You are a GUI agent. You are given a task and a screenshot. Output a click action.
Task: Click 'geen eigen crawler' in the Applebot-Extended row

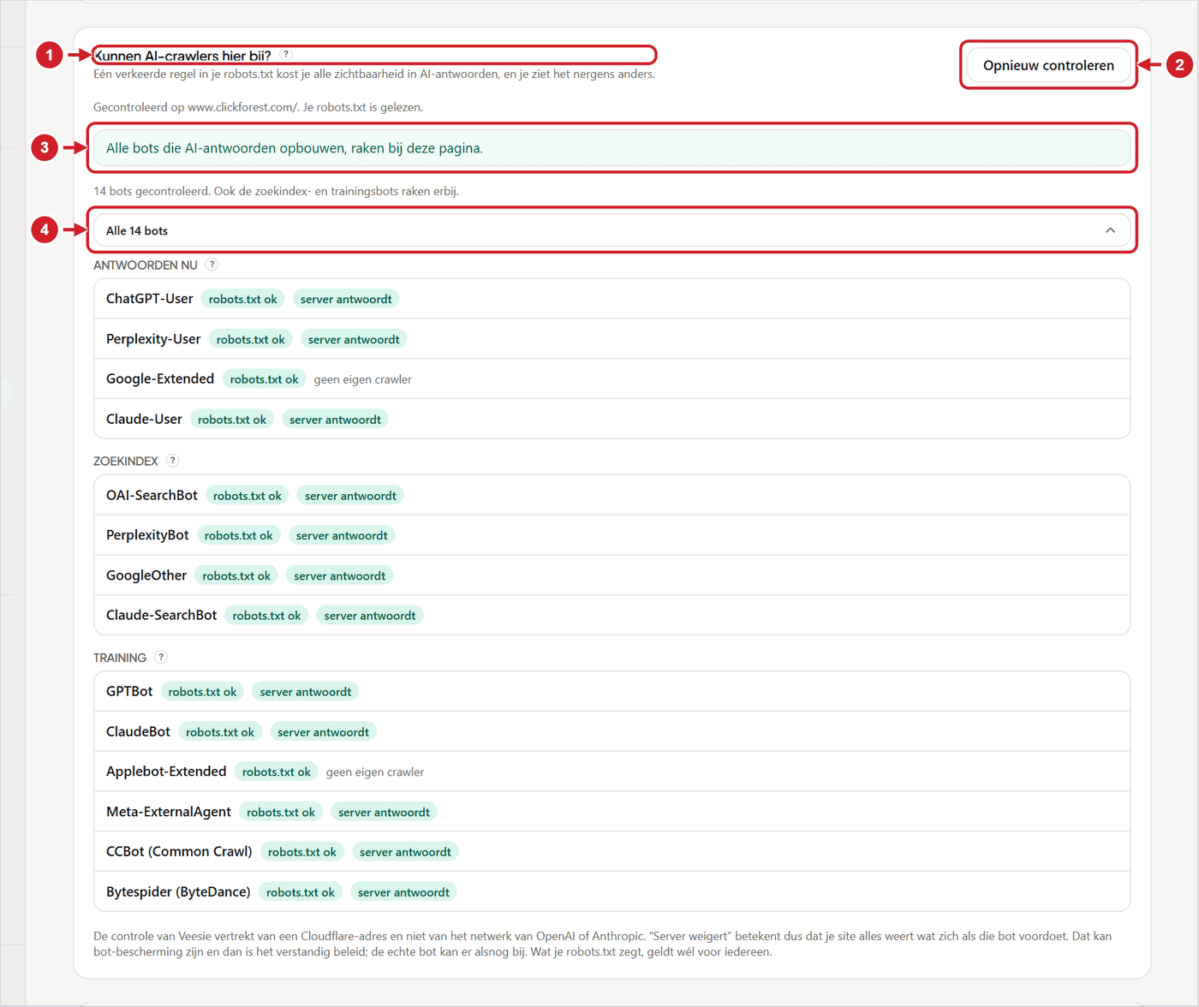point(375,772)
